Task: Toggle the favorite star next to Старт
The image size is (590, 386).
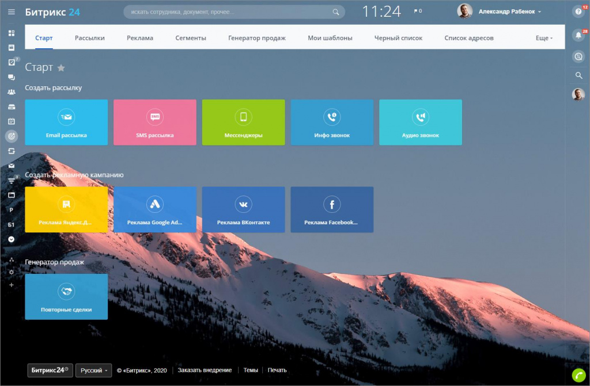Action: (61, 68)
